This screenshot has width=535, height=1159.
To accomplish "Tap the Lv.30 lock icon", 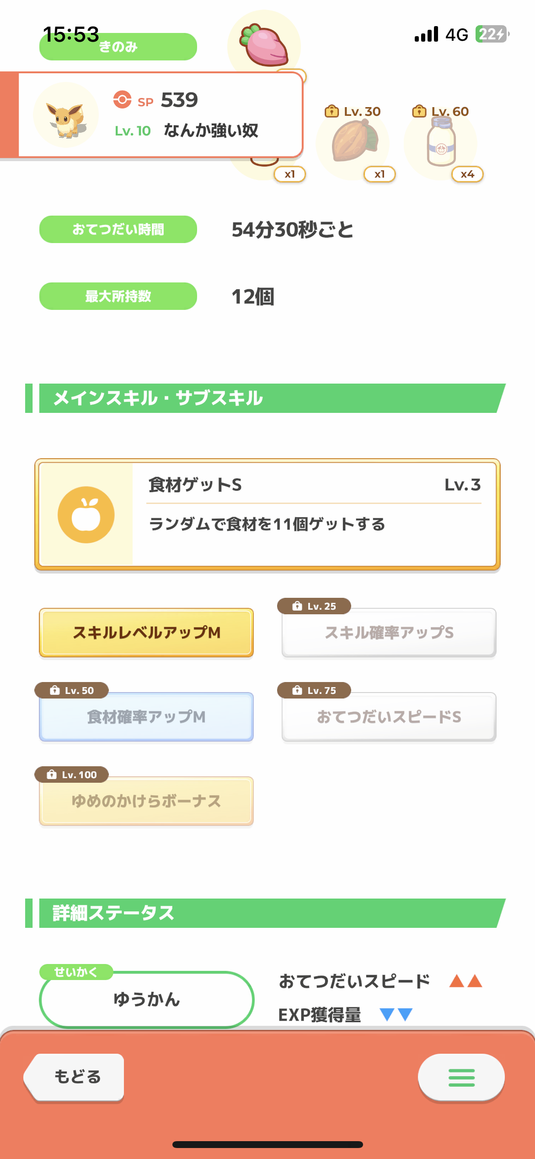I will [331, 111].
